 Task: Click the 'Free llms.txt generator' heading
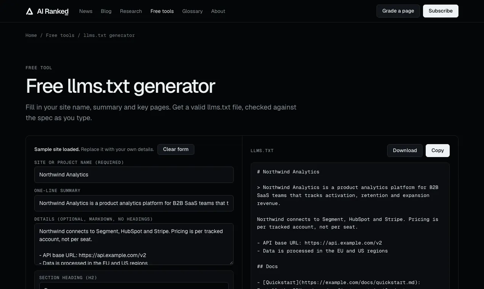coord(120,86)
